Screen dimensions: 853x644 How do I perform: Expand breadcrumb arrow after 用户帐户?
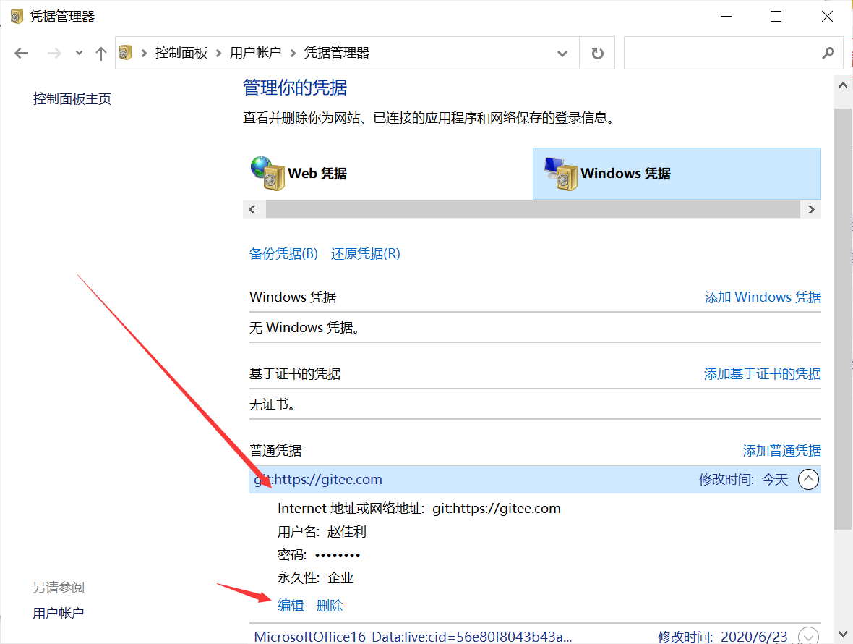293,53
